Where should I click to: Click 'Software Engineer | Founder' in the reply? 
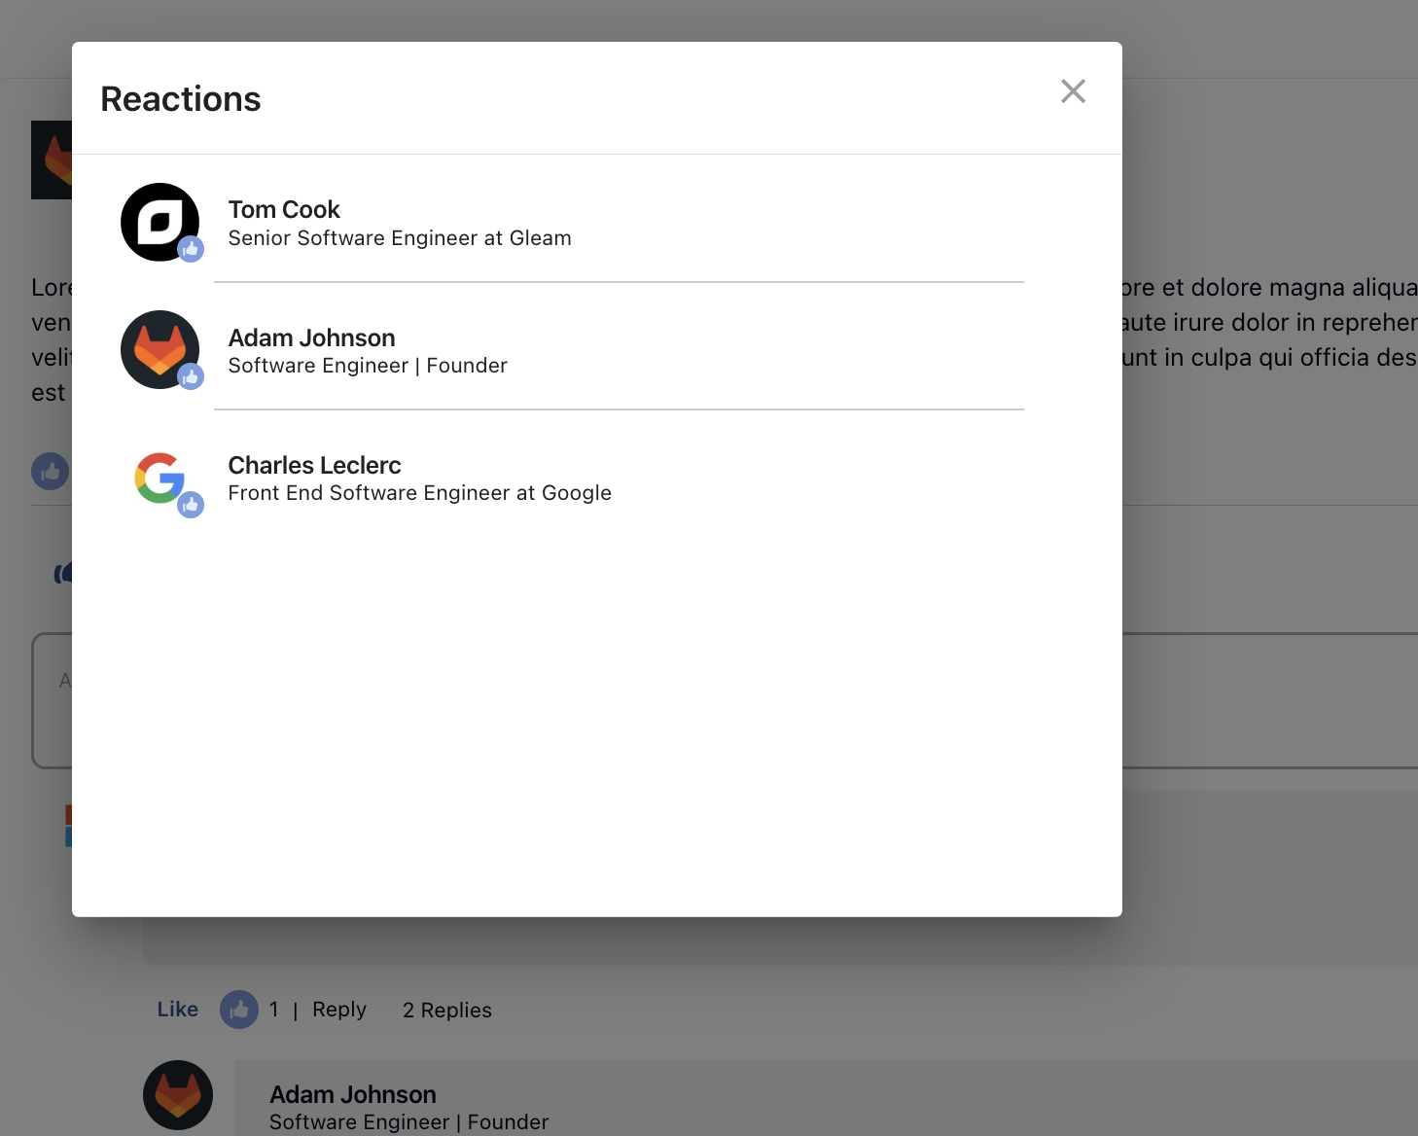(409, 1122)
